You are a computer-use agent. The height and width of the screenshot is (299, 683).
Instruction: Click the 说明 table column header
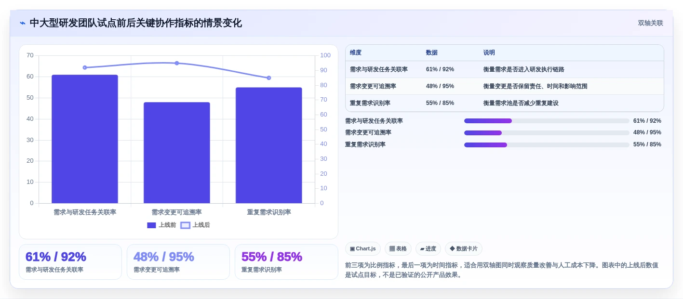[489, 52]
